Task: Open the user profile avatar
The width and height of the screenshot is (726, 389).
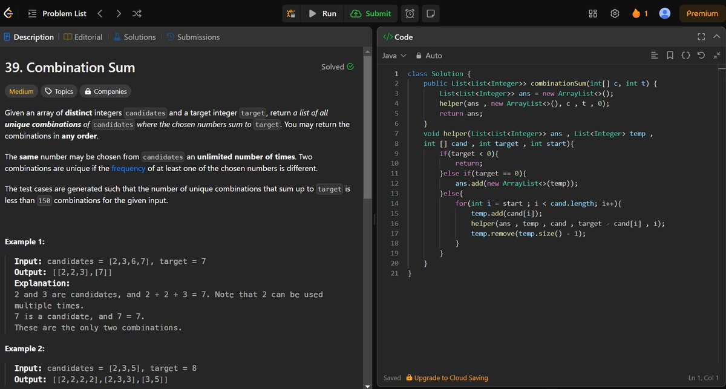Action: (x=665, y=13)
